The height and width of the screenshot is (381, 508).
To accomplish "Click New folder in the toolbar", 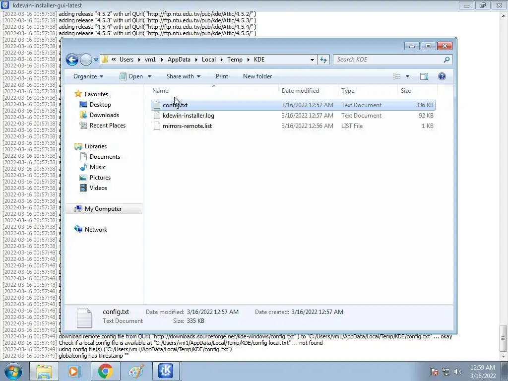I will point(257,76).
